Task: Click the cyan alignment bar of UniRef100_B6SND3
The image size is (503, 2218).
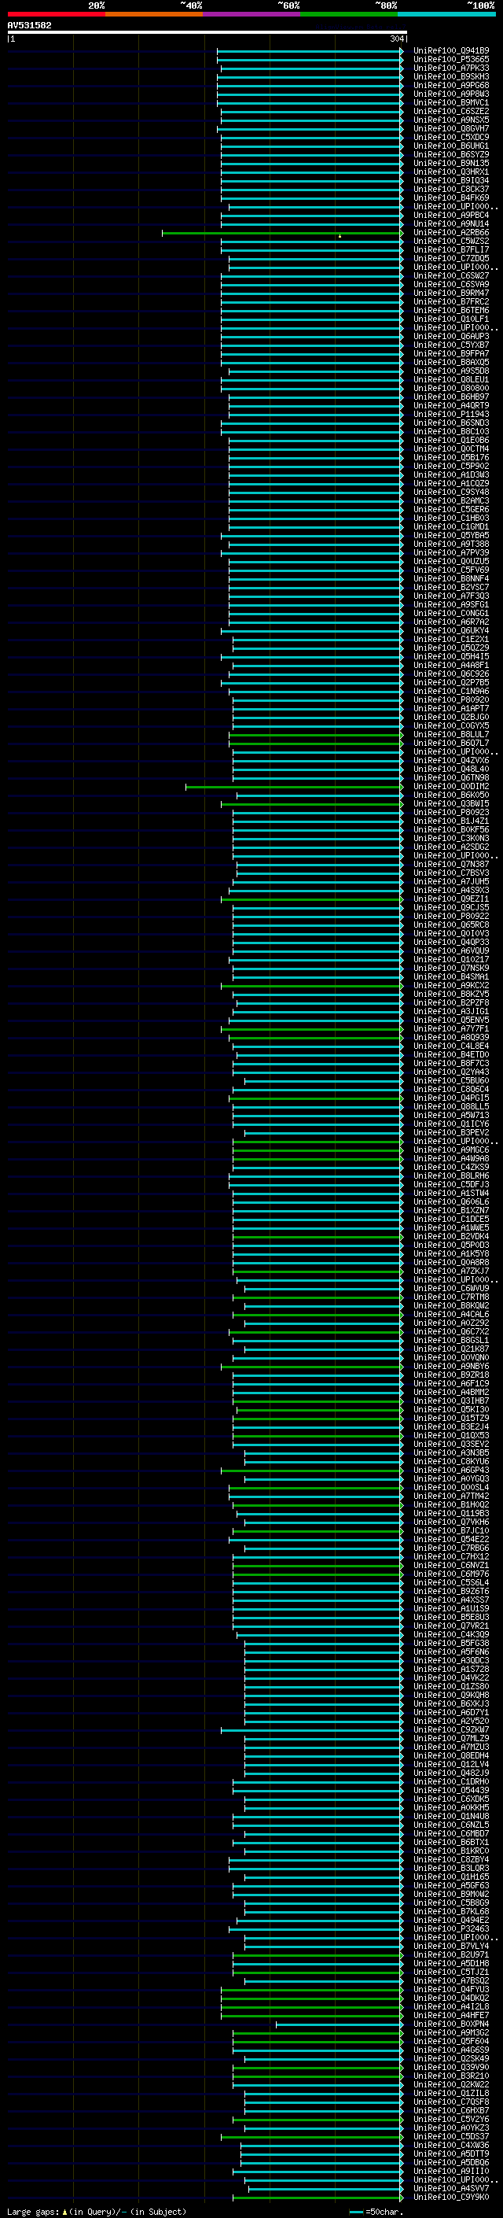Action: [311, 423]
